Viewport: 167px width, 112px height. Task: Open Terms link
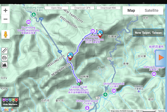pos(161,111)
